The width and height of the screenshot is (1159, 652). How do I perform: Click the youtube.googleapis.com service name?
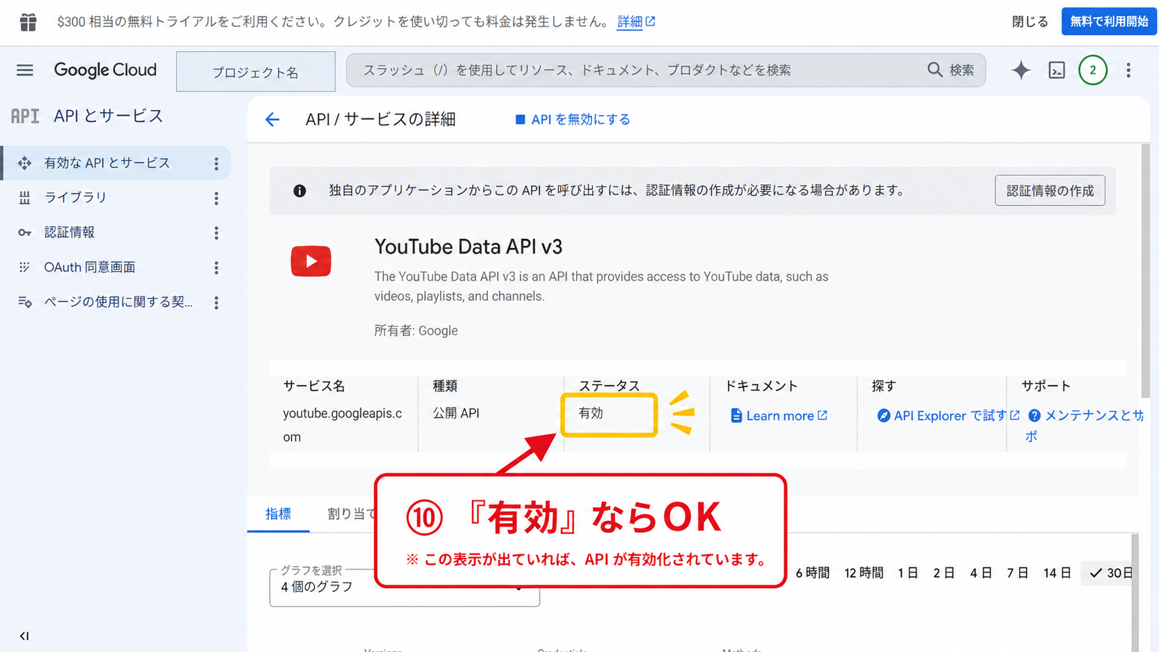(x=342, y=425)
